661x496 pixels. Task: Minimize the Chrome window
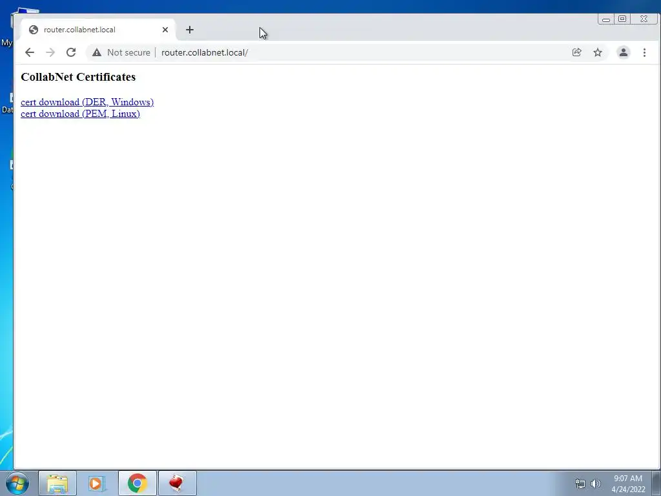coord(606,19)
